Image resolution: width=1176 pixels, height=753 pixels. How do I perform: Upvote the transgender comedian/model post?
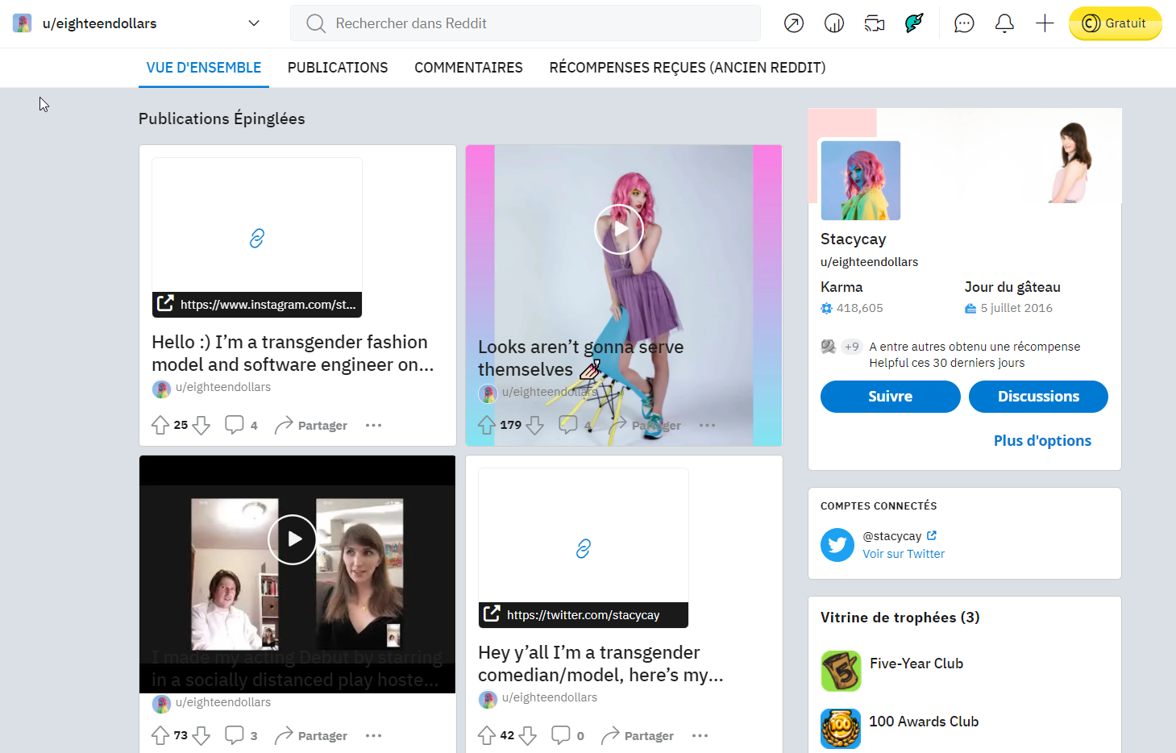point(487,735)
